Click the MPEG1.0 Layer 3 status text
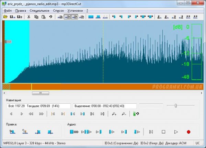 point(34,143)
